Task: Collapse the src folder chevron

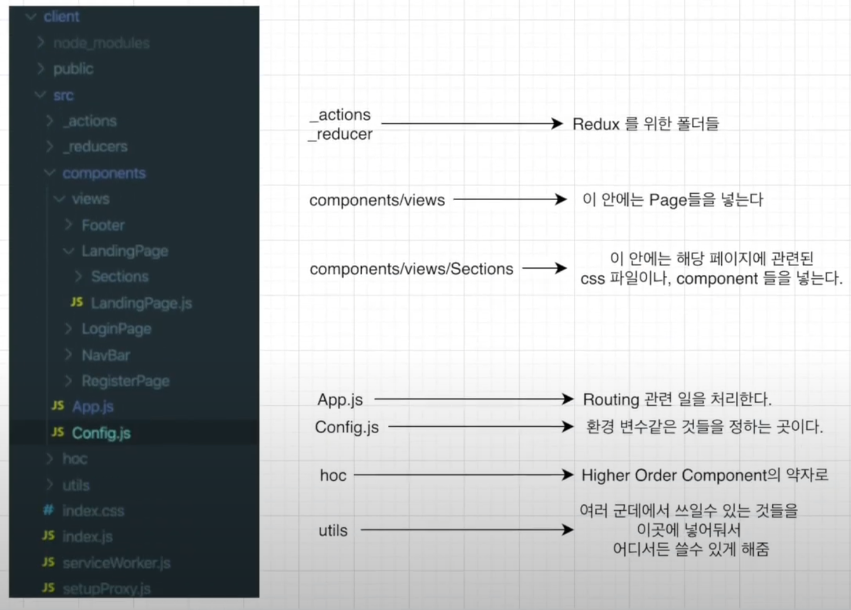Action: click(x=41, y=95)
